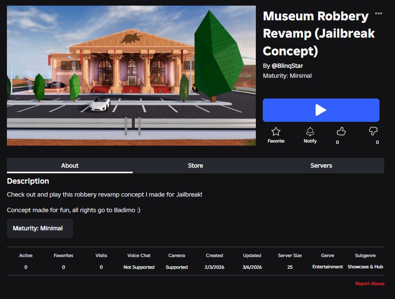
Task: Open the three-dot more options menu
Action: point(379,13)
